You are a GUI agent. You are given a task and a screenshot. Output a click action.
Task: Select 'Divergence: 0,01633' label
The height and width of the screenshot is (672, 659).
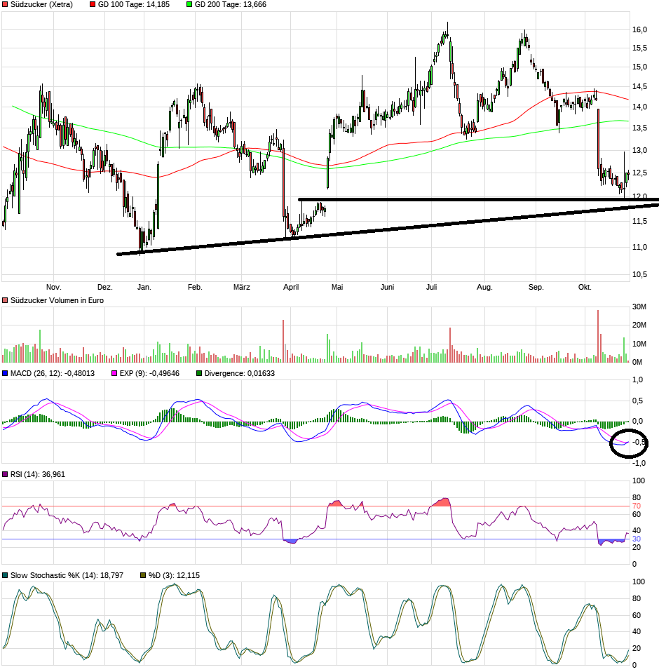(239, 373)
